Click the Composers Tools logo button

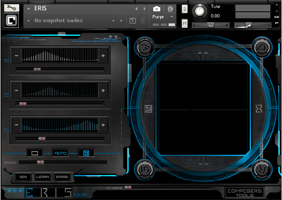[x=244, y=193]
